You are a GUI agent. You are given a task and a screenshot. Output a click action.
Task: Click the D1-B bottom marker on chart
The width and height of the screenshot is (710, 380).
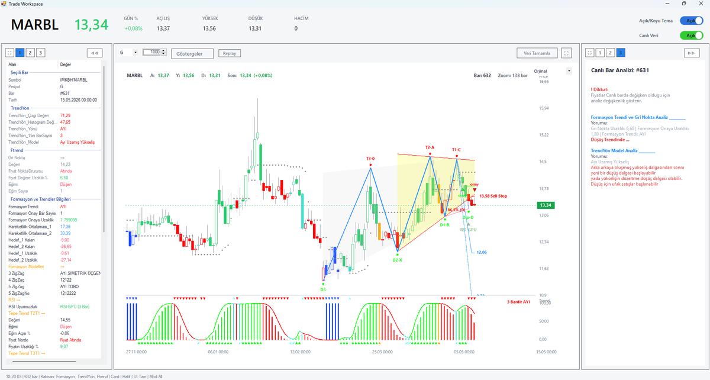click(445, 225)
